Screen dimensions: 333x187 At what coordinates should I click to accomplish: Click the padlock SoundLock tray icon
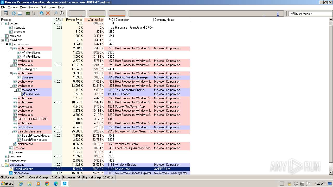289,184
